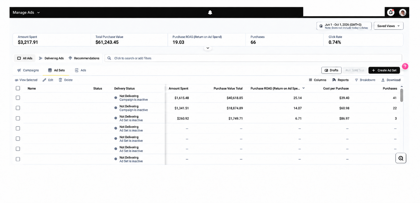The width and height of the screenshot is (420, 203).
Task: Show All Ads filter
Action: 25,58
